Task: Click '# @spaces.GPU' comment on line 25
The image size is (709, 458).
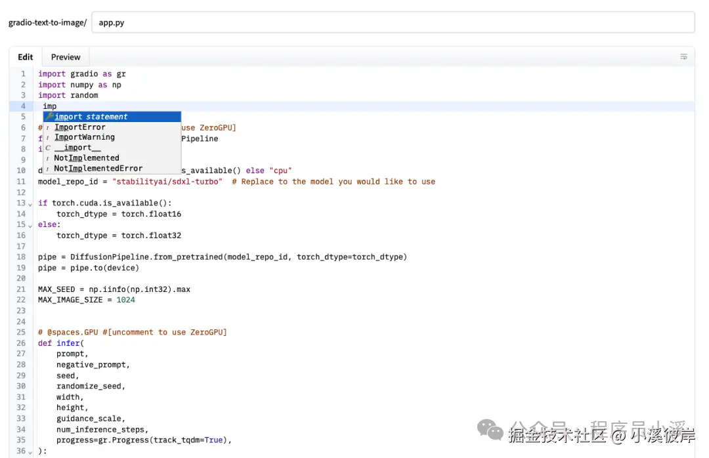Action: 133,332
